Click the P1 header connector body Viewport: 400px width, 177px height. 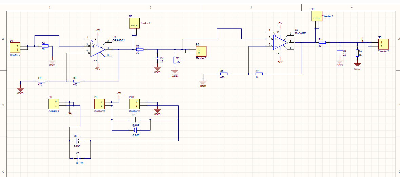pos(317,16)
